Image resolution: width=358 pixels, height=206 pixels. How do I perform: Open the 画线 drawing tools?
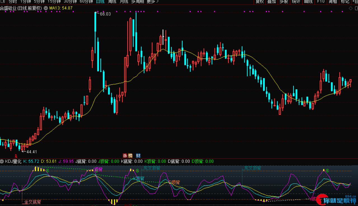pos(308,1)
